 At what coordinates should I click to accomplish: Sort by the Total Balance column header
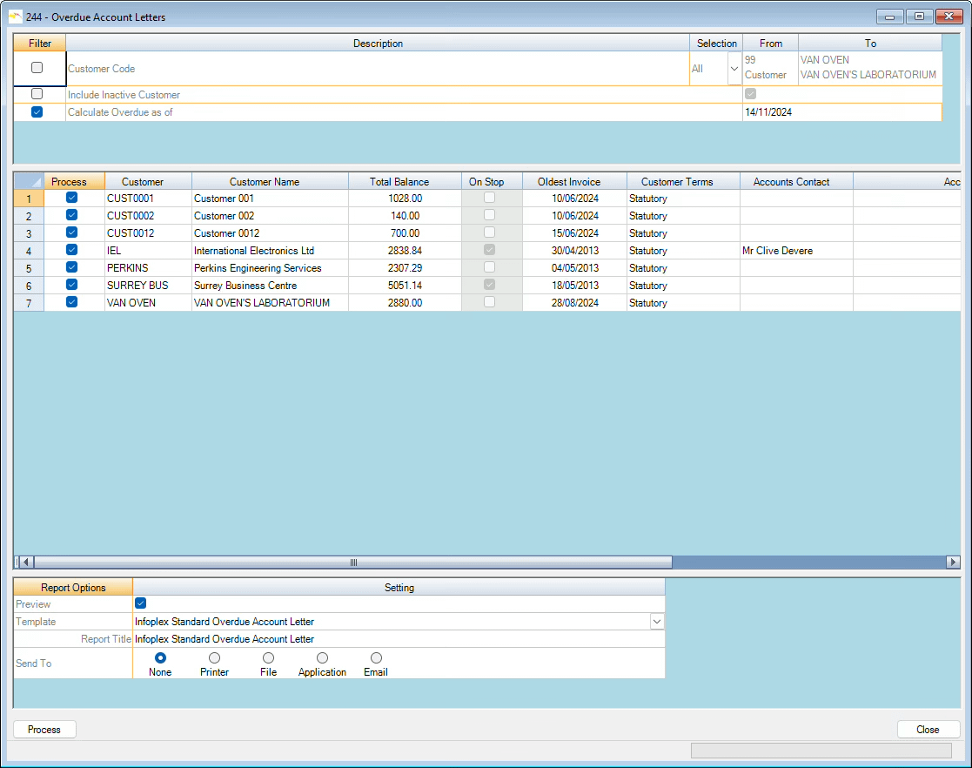[399, 182]
